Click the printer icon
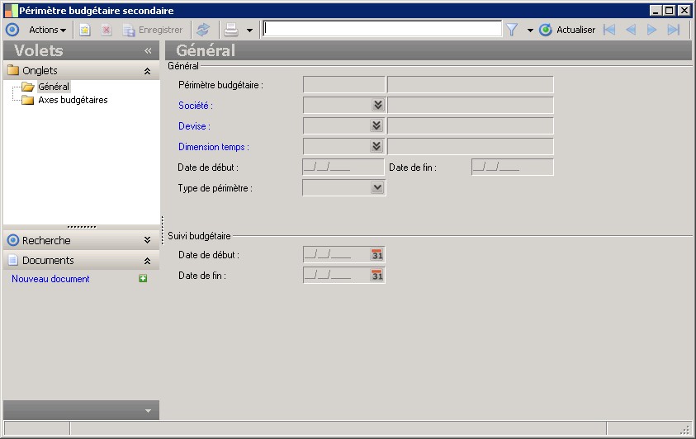This screenshot has height=439, width=696. tap(231, 31)
